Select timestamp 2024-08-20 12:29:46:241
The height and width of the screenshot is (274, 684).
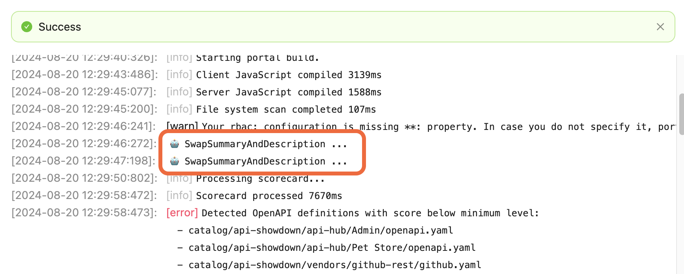[83, 126]
